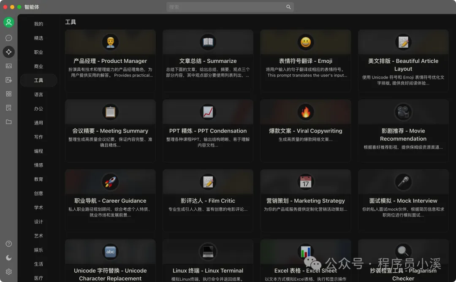This screenshot has width=456, height=282.
Task: Open 爆款文案 - Viral Copywriting title
Action: [306, 131]
